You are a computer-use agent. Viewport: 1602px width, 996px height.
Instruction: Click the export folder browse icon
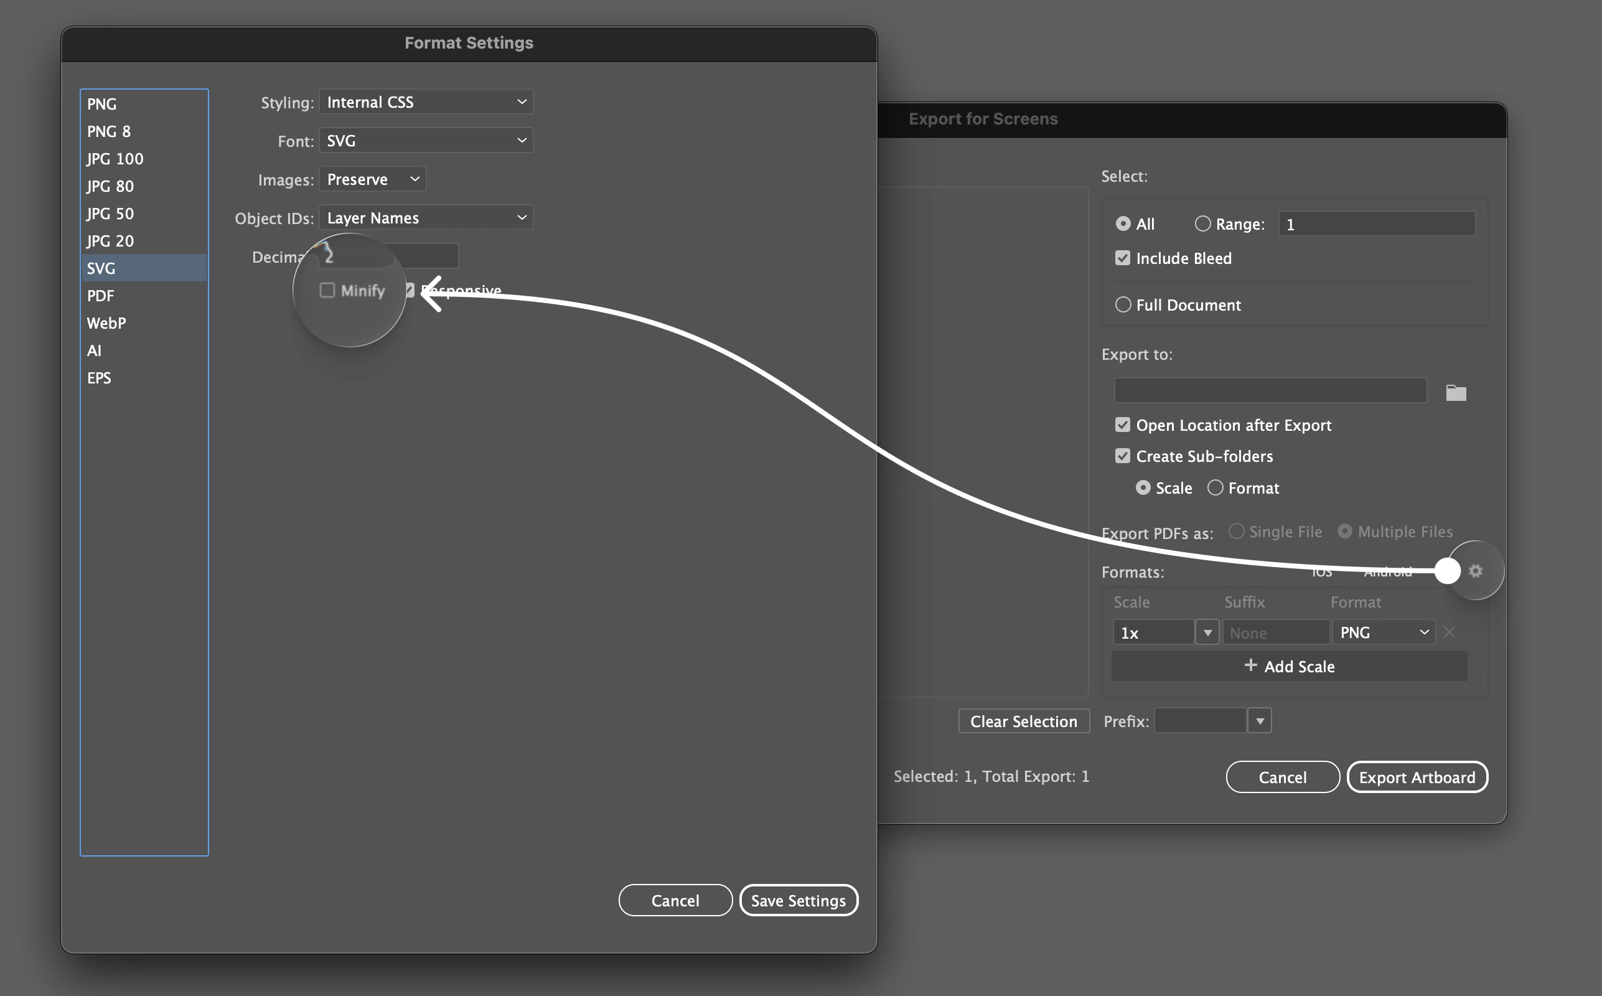tap(1455, 393)
